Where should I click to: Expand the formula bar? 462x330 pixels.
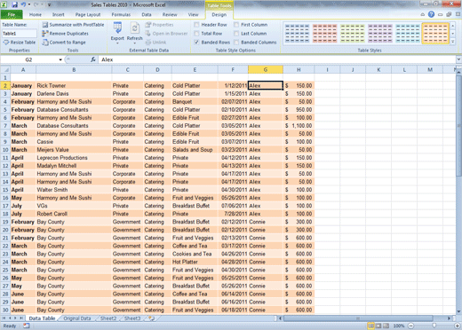pyautogui.click(x=458, y=59)
